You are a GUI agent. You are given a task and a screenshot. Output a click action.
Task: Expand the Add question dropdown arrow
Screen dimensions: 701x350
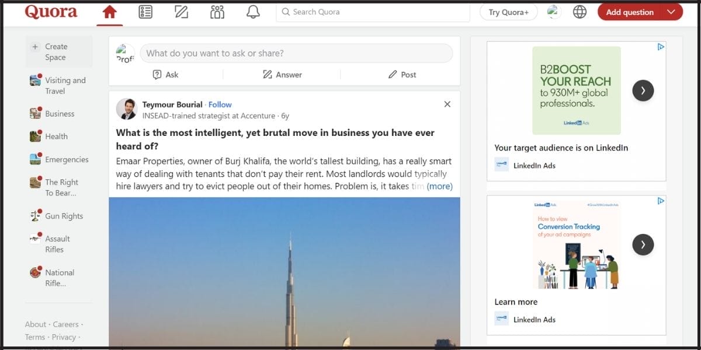coord(671,12)
